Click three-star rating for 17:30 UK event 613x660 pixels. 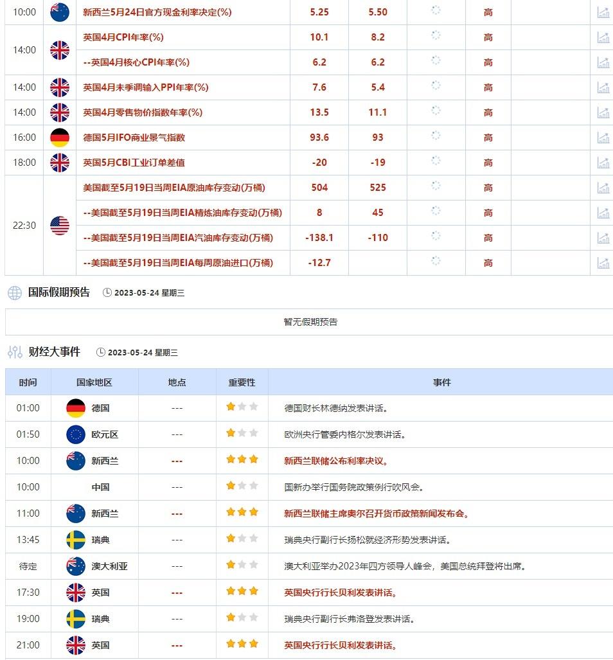pyautogui.click(x=242, y=592)
